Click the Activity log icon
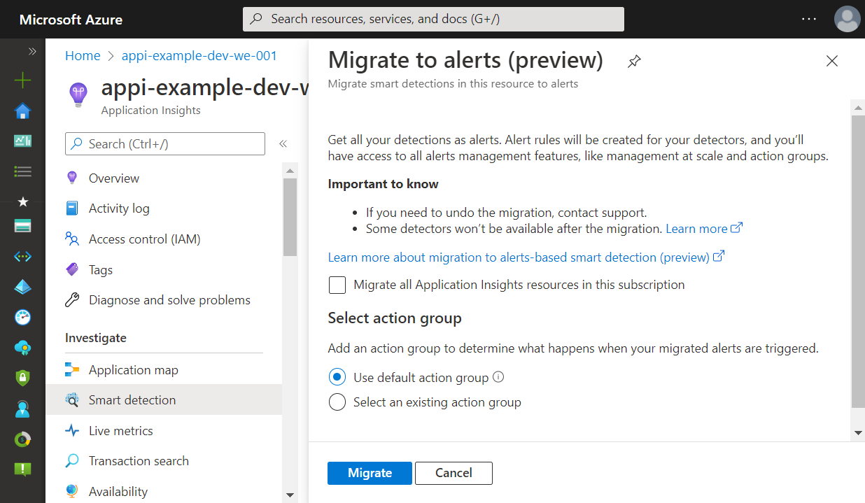This screenshot has height=503, width=865. [71, 208]
